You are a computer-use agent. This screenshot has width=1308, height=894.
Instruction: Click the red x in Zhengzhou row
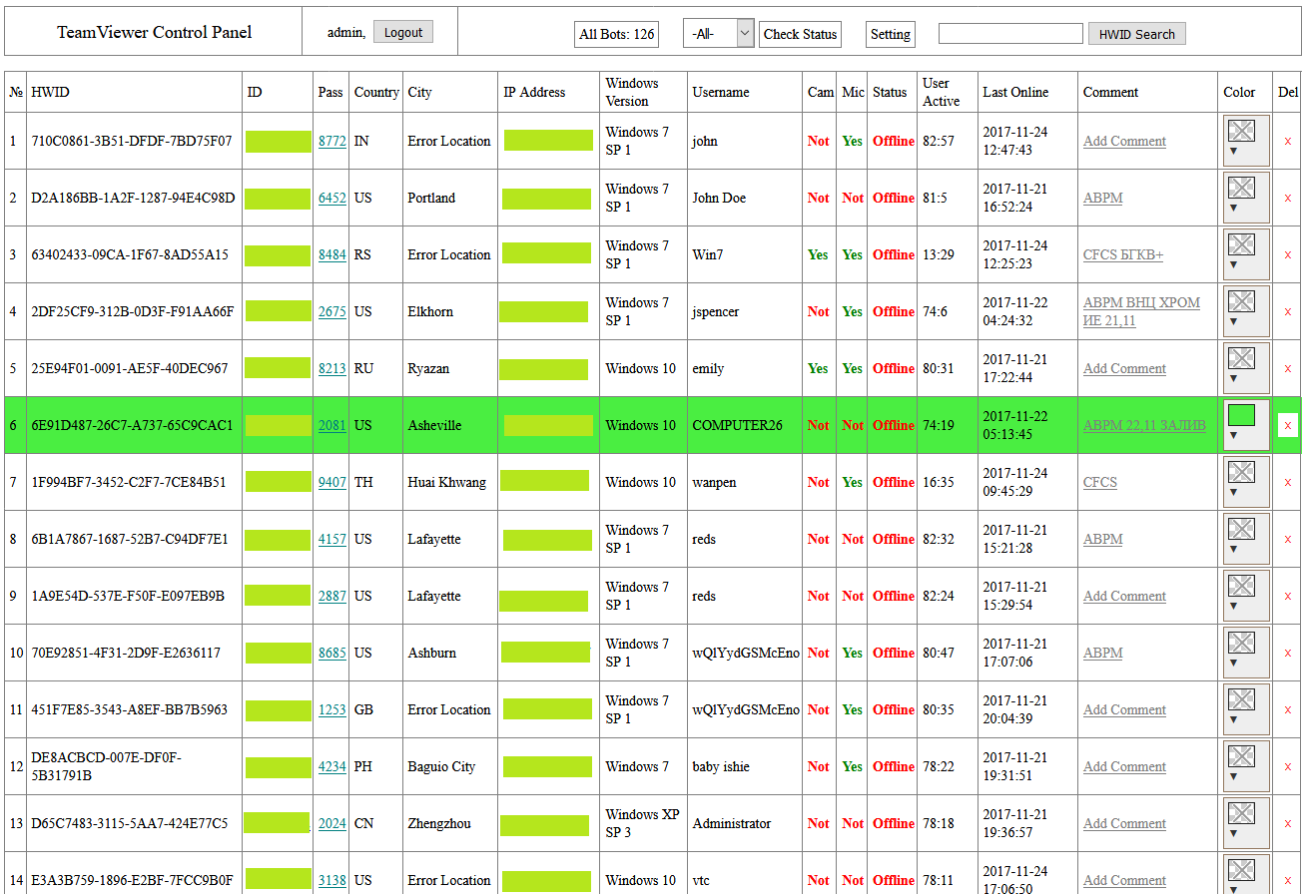click(x=1287, y=823)
